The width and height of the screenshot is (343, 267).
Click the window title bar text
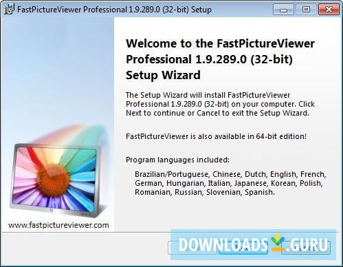(x=114, y=10)
